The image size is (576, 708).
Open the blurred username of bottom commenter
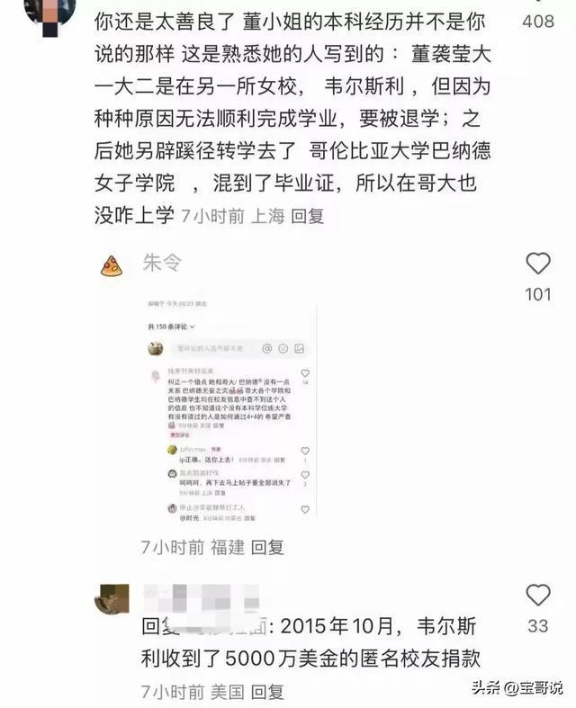(202, 598)
